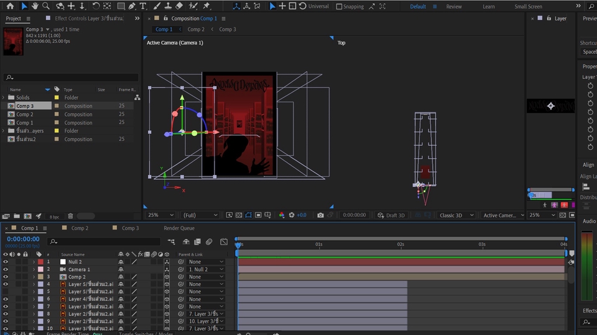Choose the Clone Stamp tool

pyautogui.click(x=167, y=6)
